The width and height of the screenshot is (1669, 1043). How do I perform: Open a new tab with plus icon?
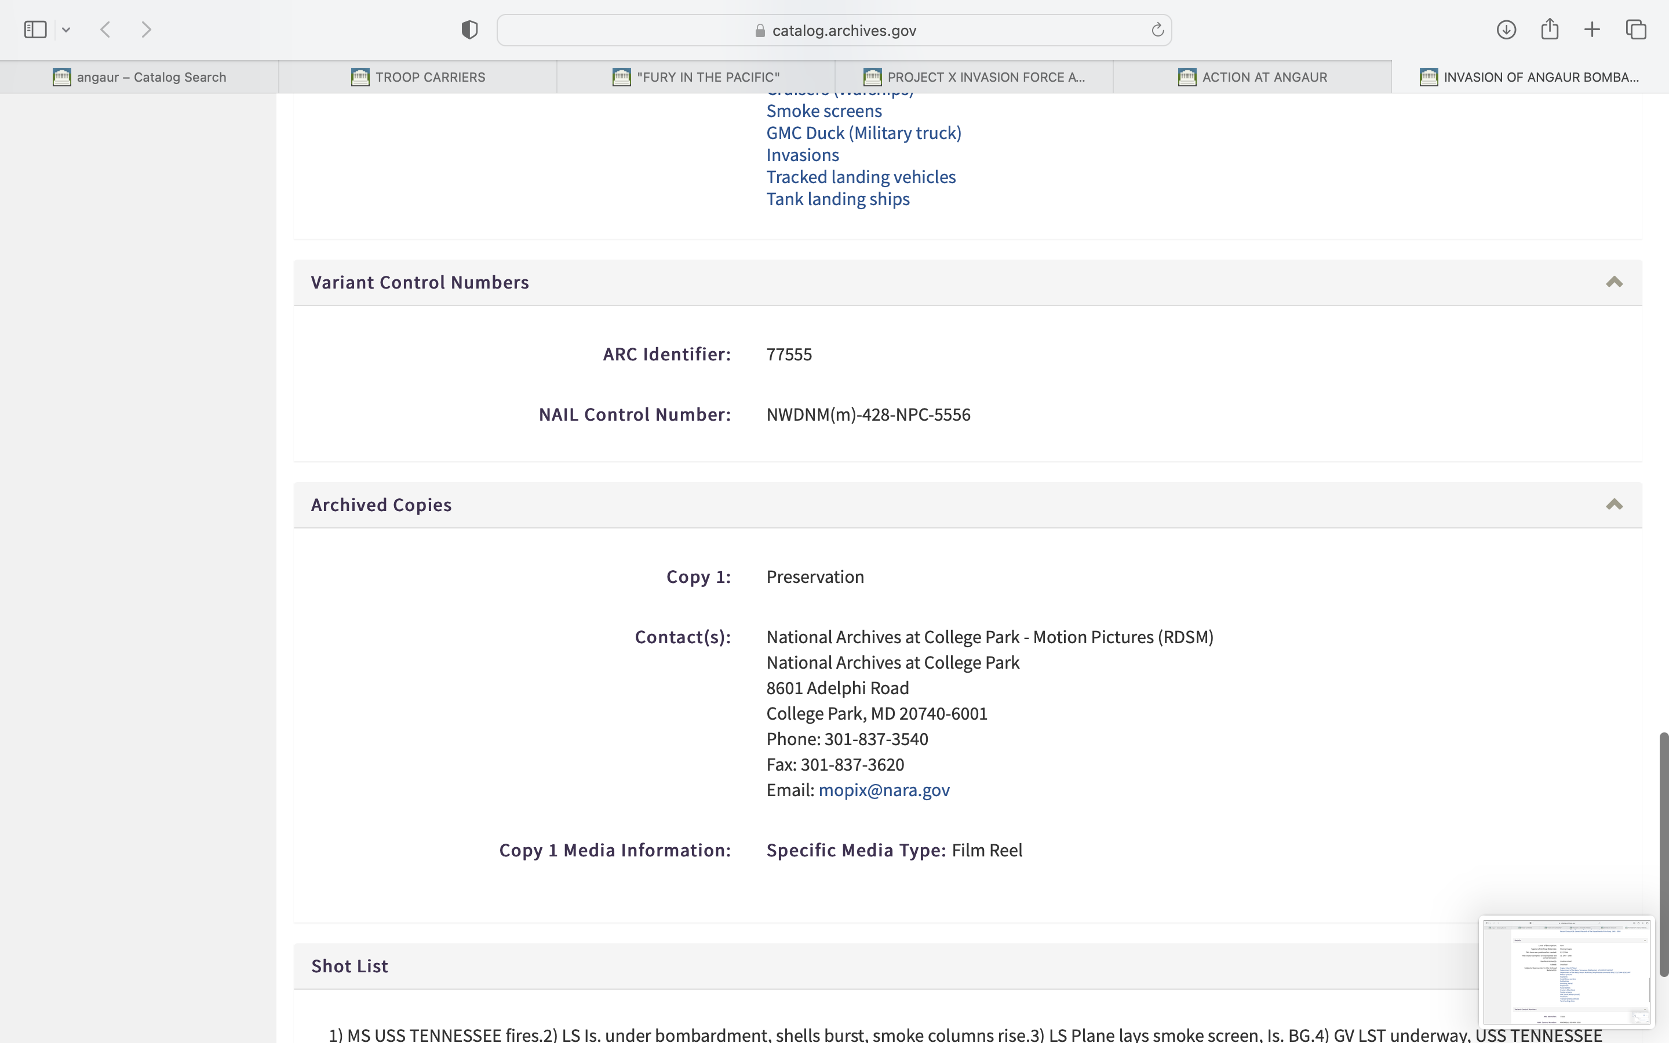point(1592,30)
